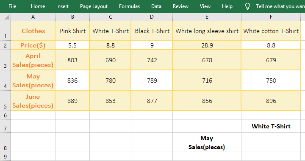Select row 5 header
The width and height of the screenshot is (305, 161).
[6, 101]
